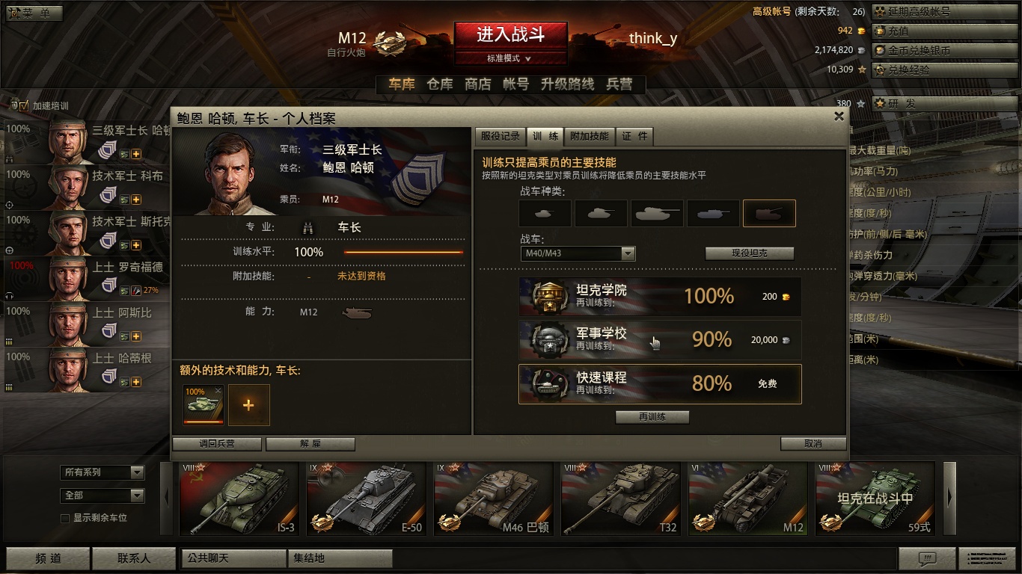Click the tank carousel right scroll arrow
Image resolution: width=1022 pixels, height=574 pixels.
[x=949, y=498]
